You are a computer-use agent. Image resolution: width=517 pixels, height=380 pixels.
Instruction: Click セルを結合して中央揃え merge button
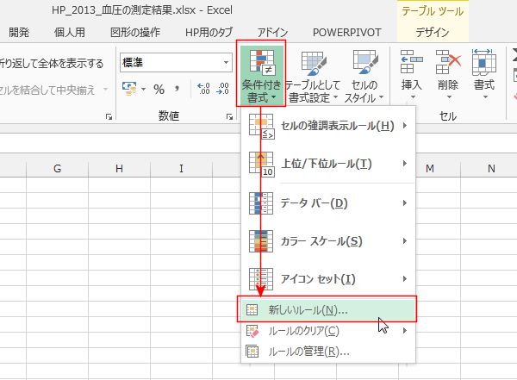click(x=47, y=90)
